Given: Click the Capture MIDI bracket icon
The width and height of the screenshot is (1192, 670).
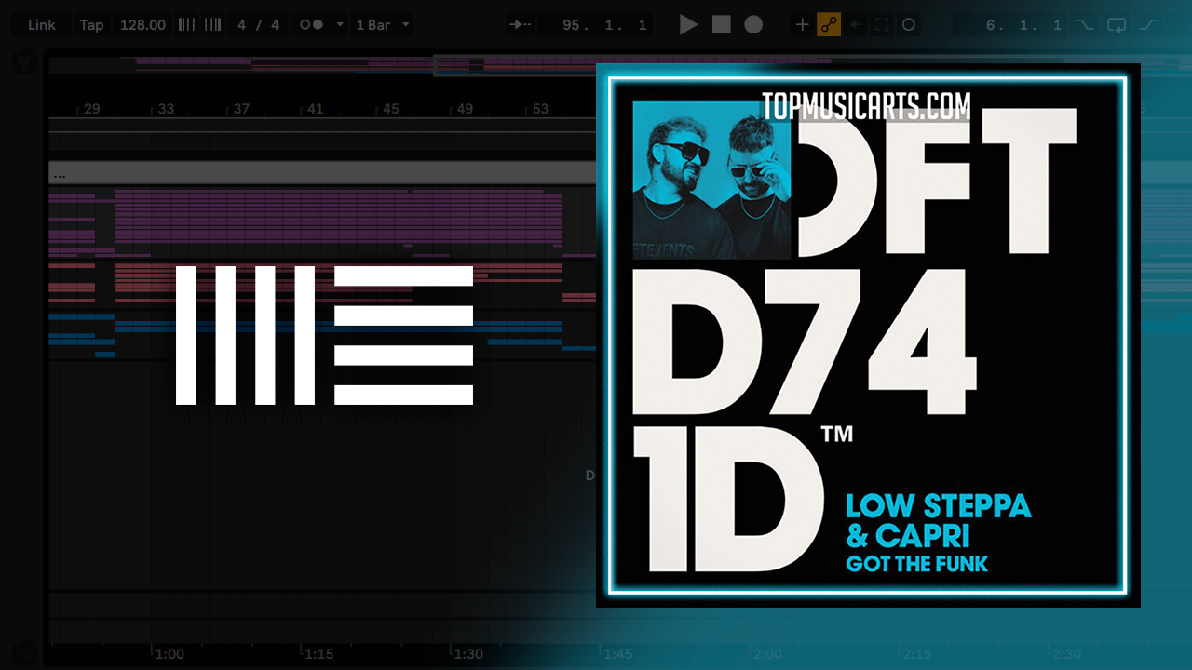Looking at the screenshot, I should click(x=882, y=25).
